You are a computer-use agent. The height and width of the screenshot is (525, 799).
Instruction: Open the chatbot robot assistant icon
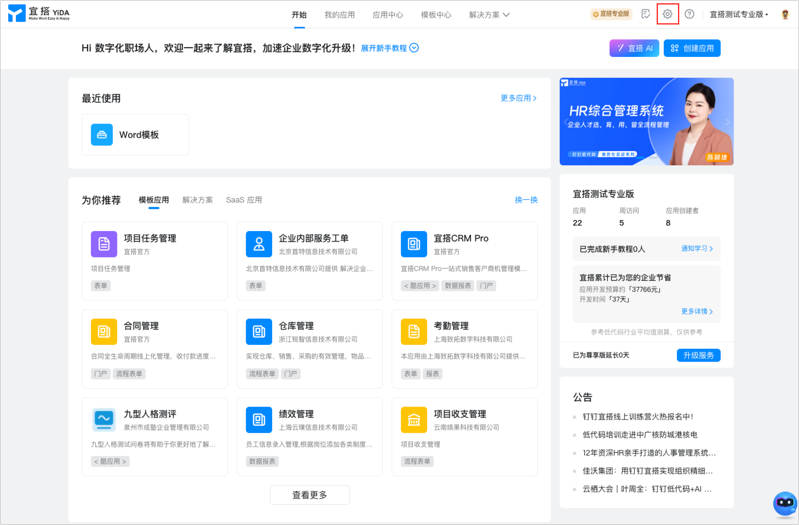point(785,504)
